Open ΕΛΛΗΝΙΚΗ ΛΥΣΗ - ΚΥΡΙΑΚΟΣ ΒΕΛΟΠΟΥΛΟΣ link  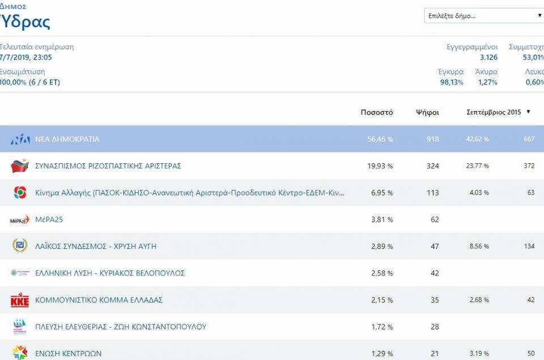[x=109, y=273]
